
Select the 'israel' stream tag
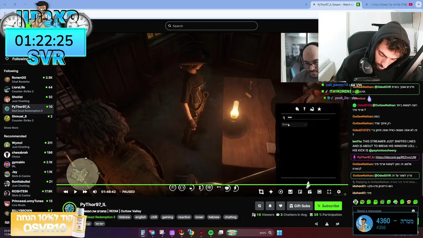[199, 217]
